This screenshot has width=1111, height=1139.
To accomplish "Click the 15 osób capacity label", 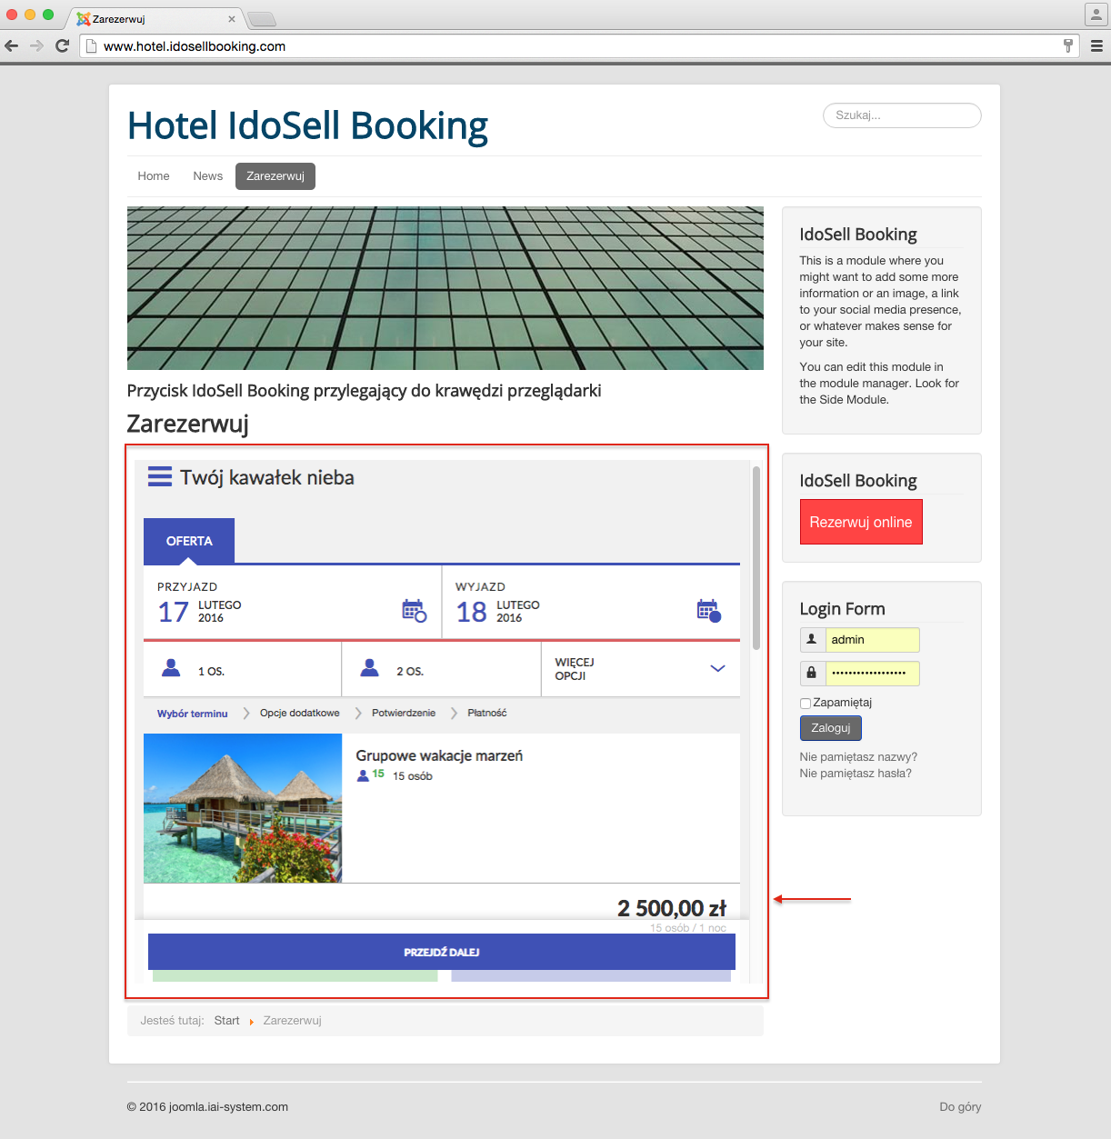I will pyautogui.click(x=413, y=776).
